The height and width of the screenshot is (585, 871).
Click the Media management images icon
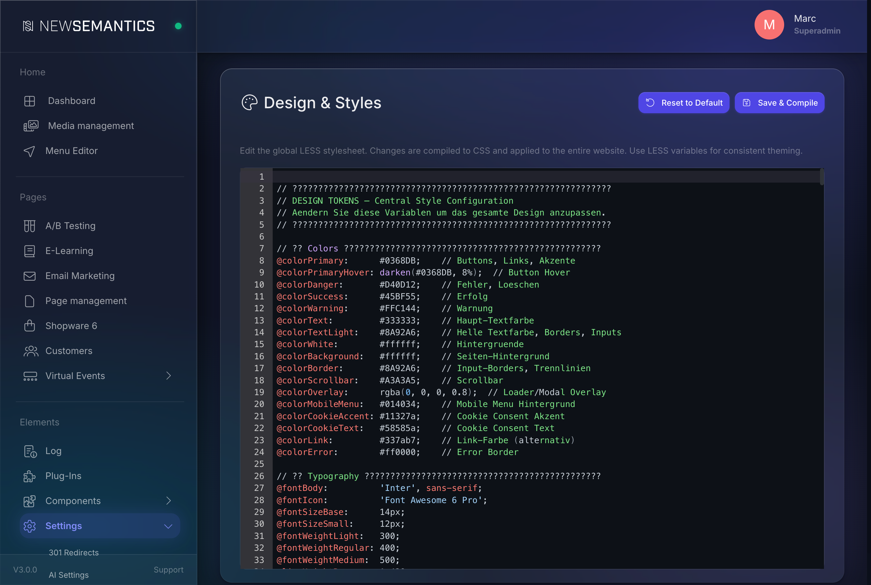[31, 126]
